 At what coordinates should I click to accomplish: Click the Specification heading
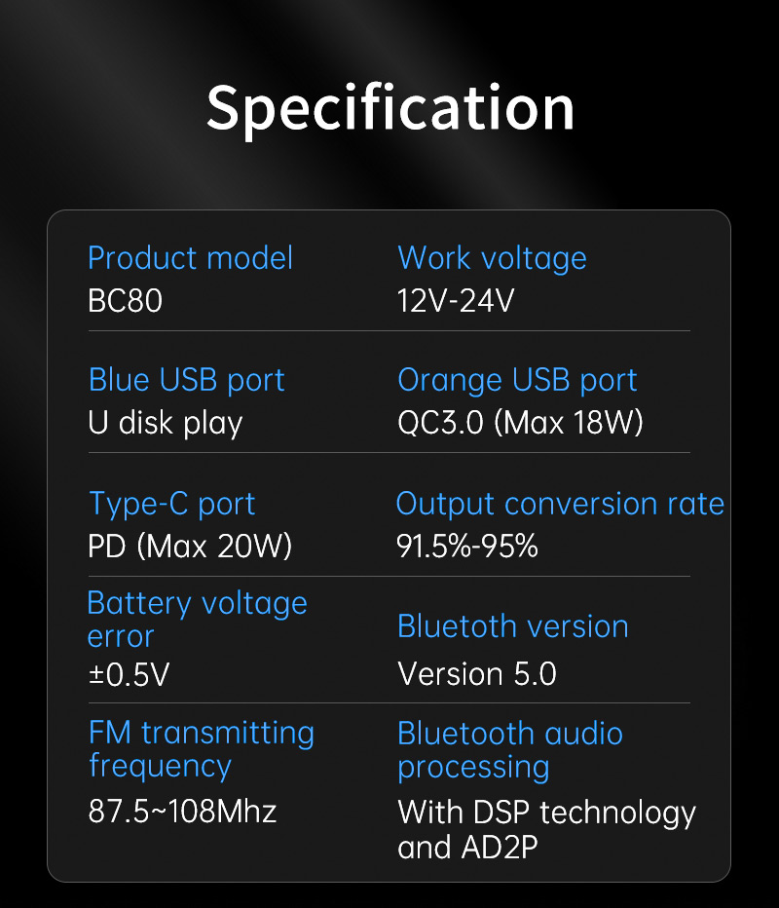point(390,109)
